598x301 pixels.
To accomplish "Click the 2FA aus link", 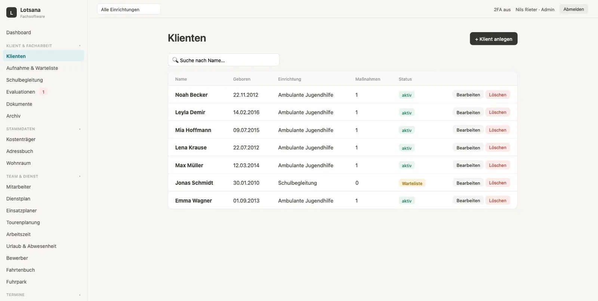I will point(502,10).
